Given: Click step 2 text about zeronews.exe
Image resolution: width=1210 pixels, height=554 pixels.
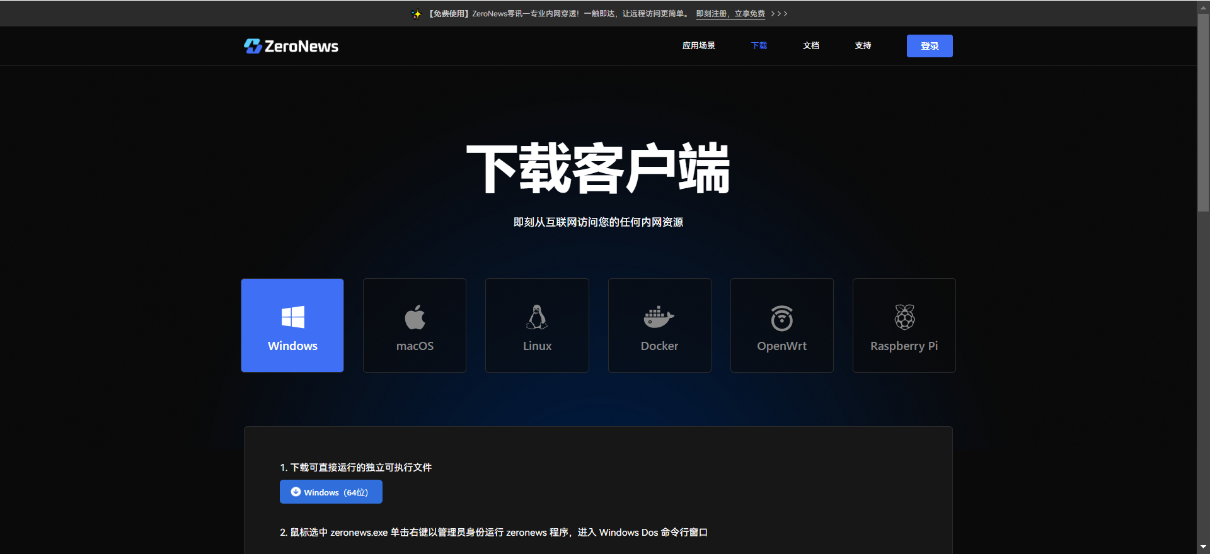Looking at the screenshot, I should pyautogui.click(x=493, y=532).
